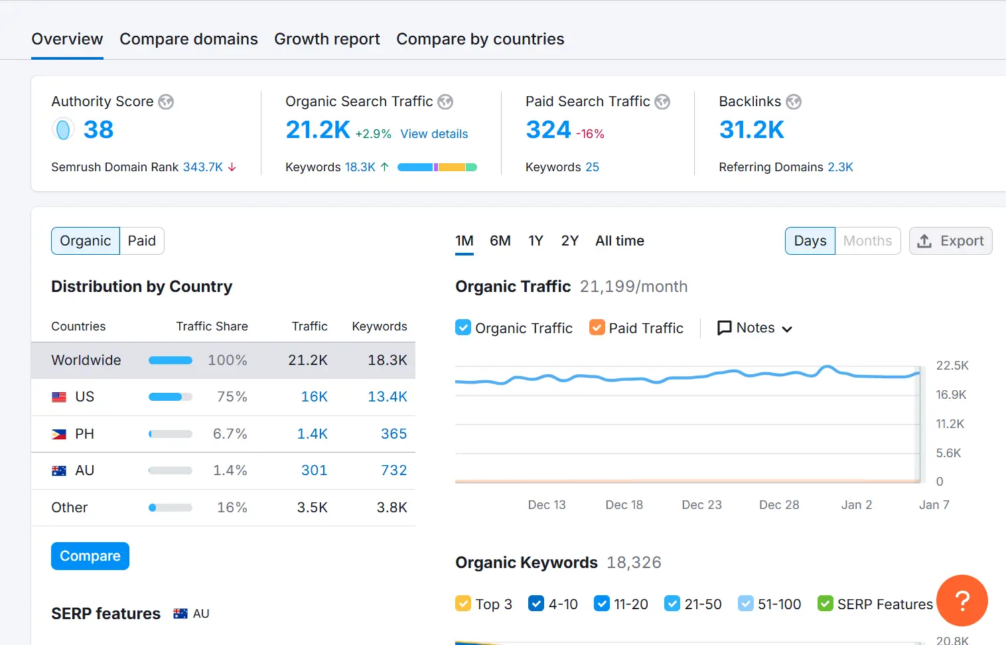
Task: Select the 2Y time range
Action: 570,241
